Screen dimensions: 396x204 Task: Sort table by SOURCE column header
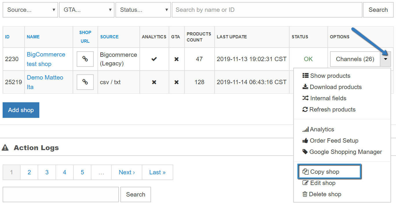109,37
